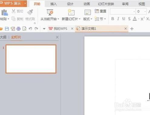Click the Print icon in quick toolbar
The image size is (150, 115).
(18, 29)
